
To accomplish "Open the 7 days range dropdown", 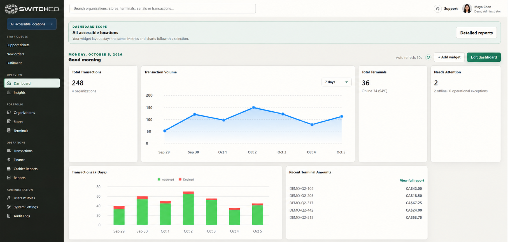I will (336, 82).
